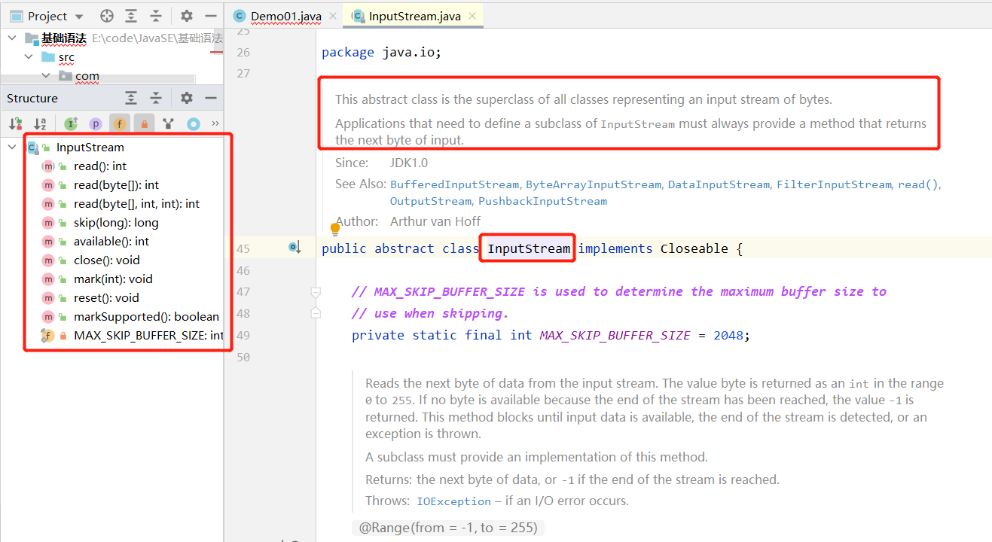Collapse all in the Project panel
This screenshot has height=542, width=992.
point(156,16)
